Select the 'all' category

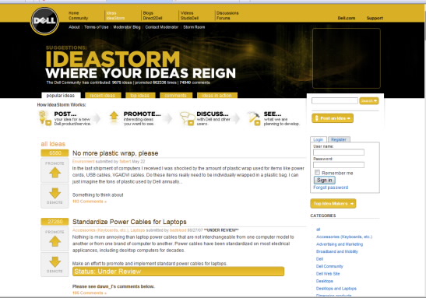tap(319, 230)
